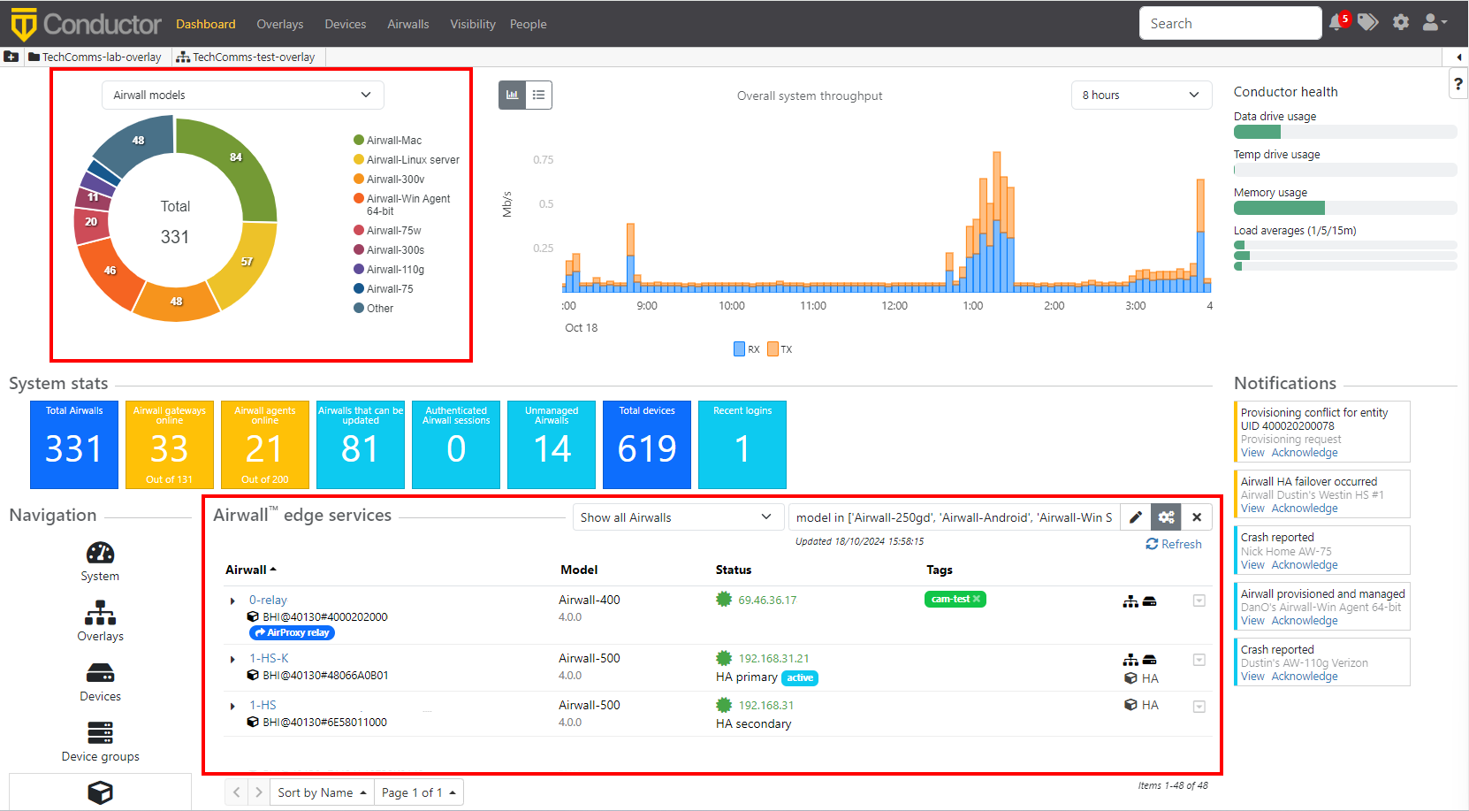Image resolution: width=1469 pixels, height=811 pixels.
Task: Edit the Airwall filter with pencil icon
Action: click(x=1136, y=517)
